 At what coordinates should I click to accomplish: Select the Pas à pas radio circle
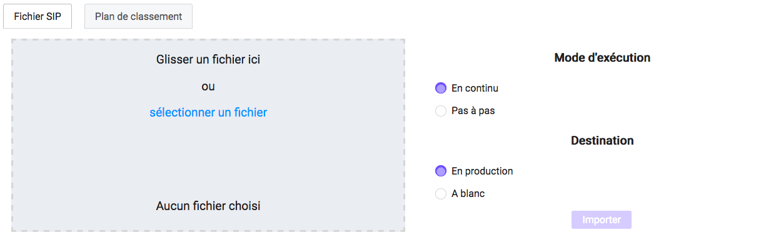(441, 111)
